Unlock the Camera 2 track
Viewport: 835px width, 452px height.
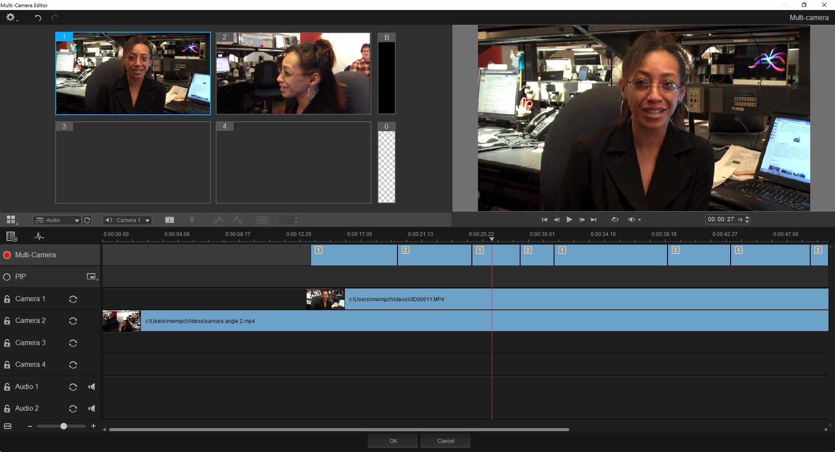click(7, 321)
